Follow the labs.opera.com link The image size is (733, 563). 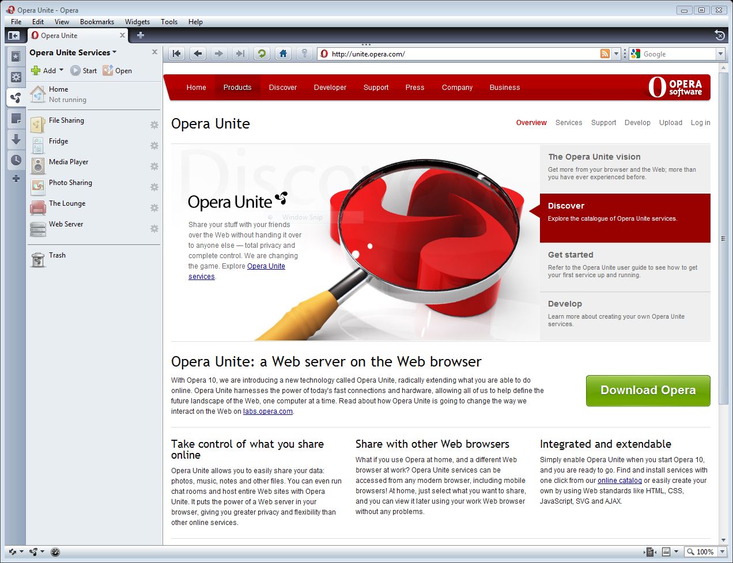(x=267, y=411)
